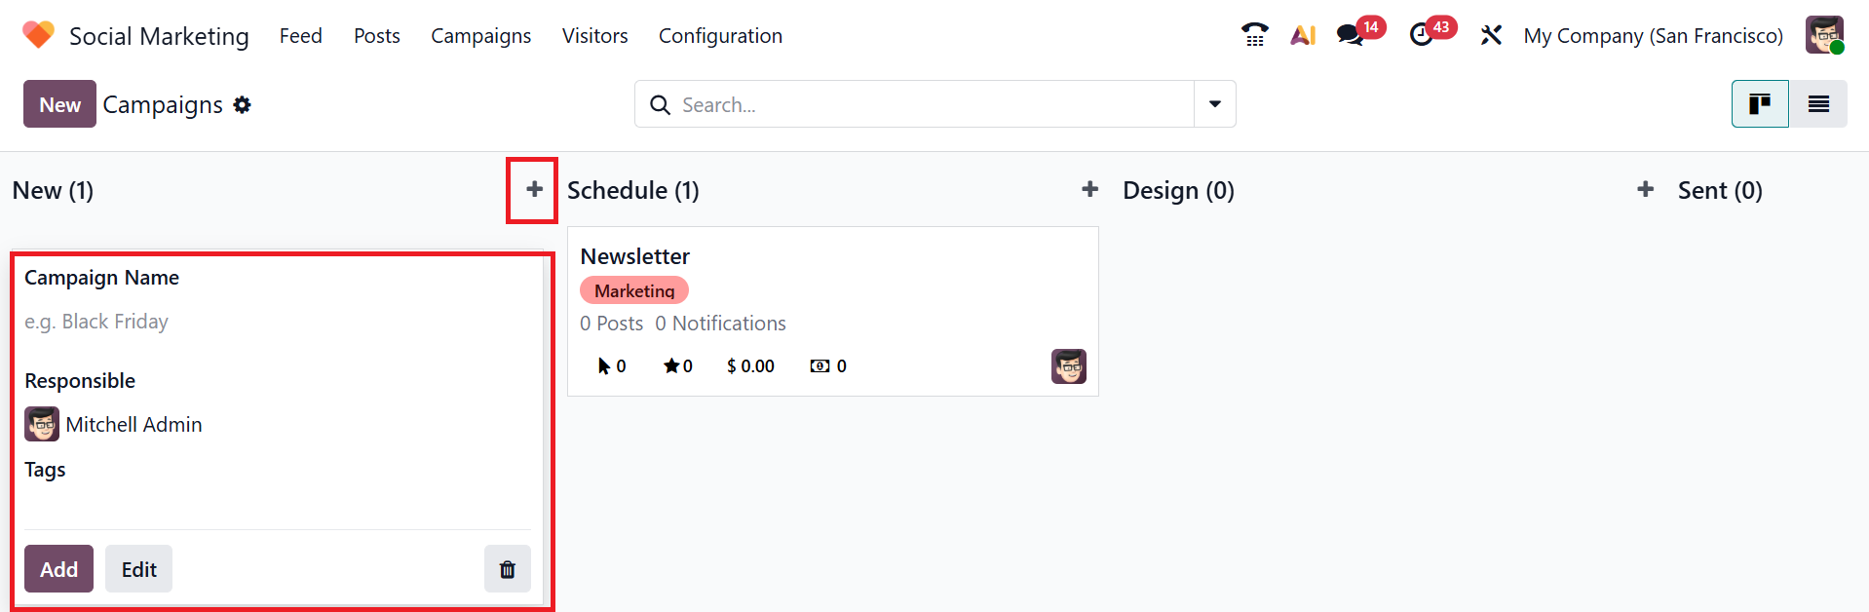Image resolution: width=1869 pixels, height=612 pixels.
Task: Open the user avatar menu
Action: point(1823,35)
